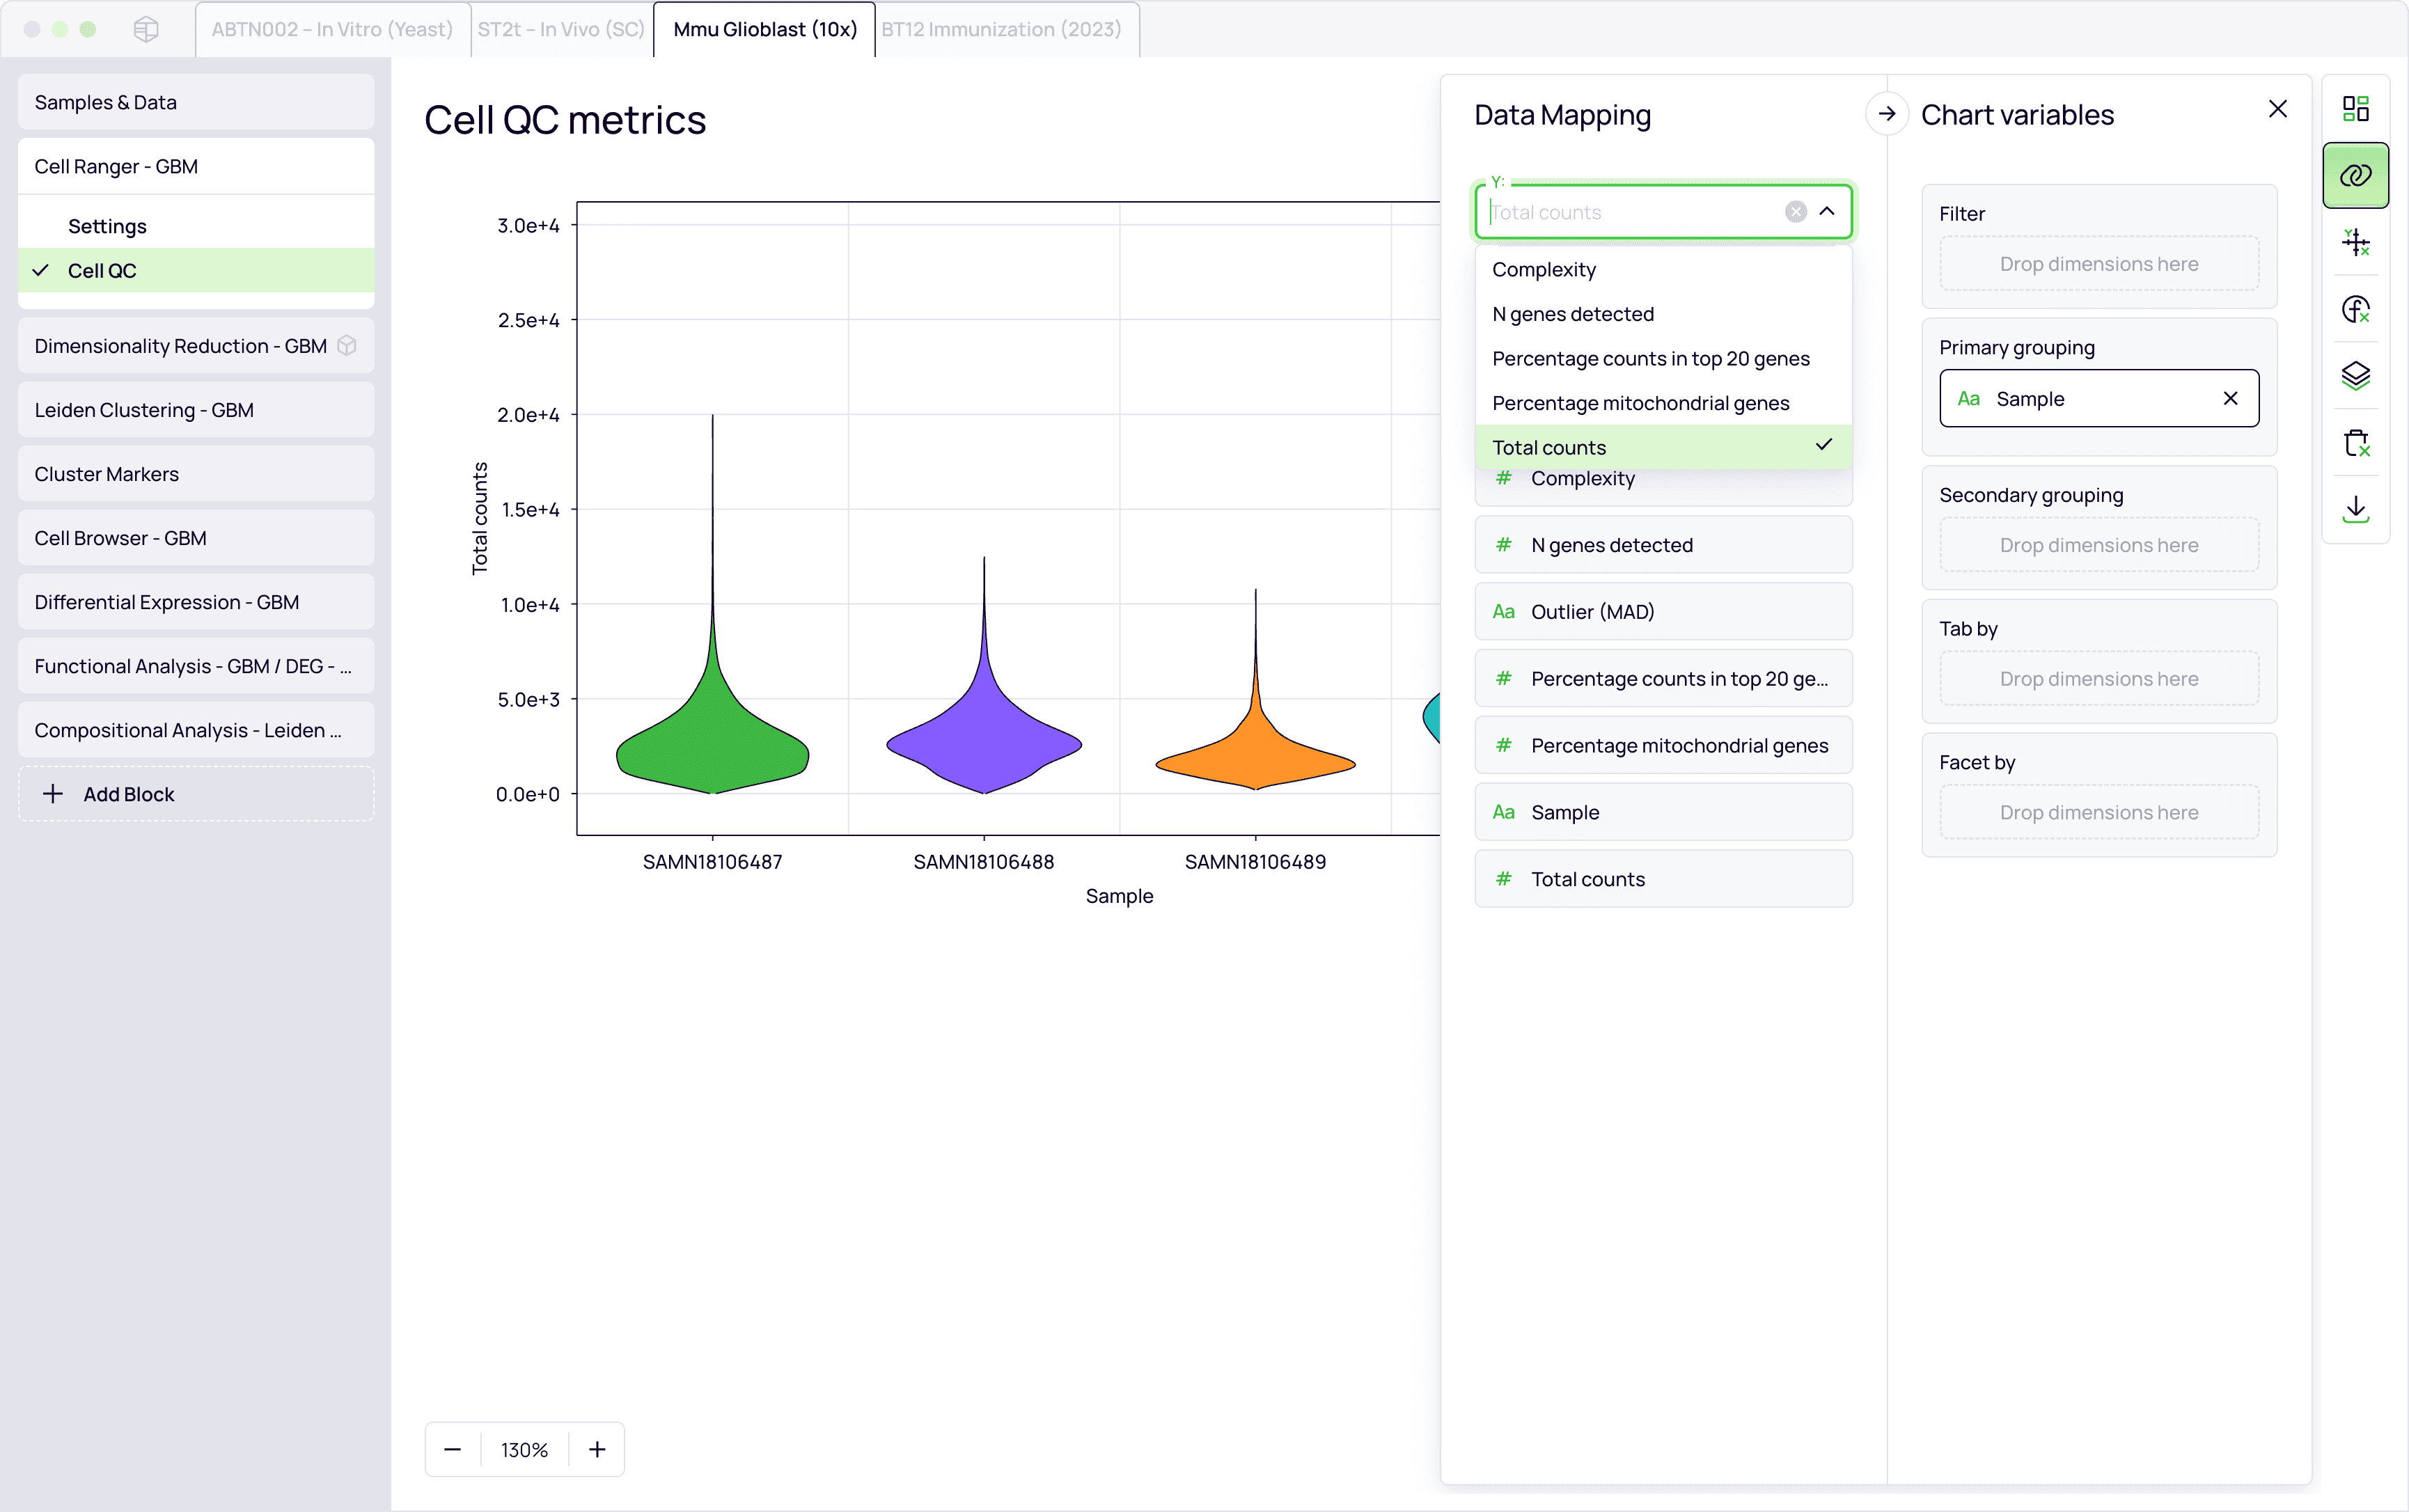Switch to ABTN002 – In Vitro (Yeast) tab
Image resolution: width=2409 pixels, height=1512 pixels.
(x=332, y=29)
